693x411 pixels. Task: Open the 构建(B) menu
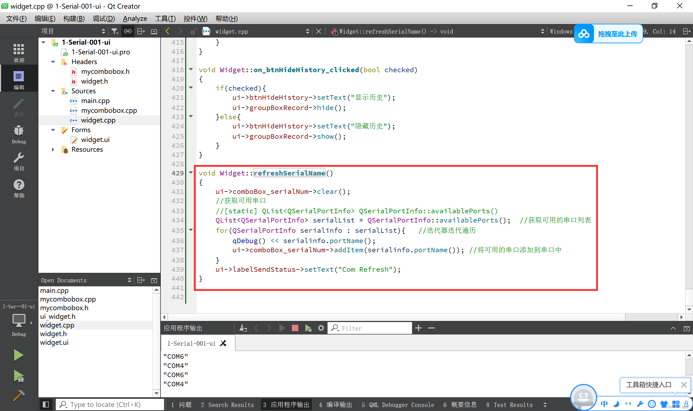[x=74, y=19]
